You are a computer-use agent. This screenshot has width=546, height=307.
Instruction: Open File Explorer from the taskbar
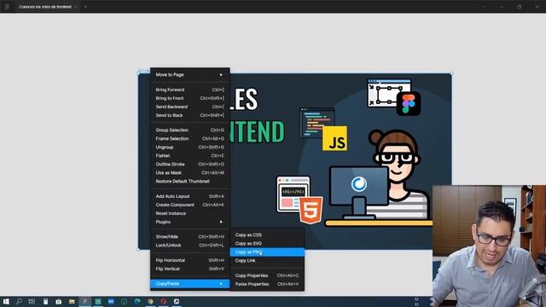[x=72, y=301]
